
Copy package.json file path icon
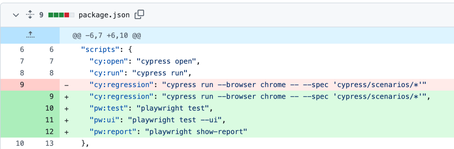(x=139, y=15)
